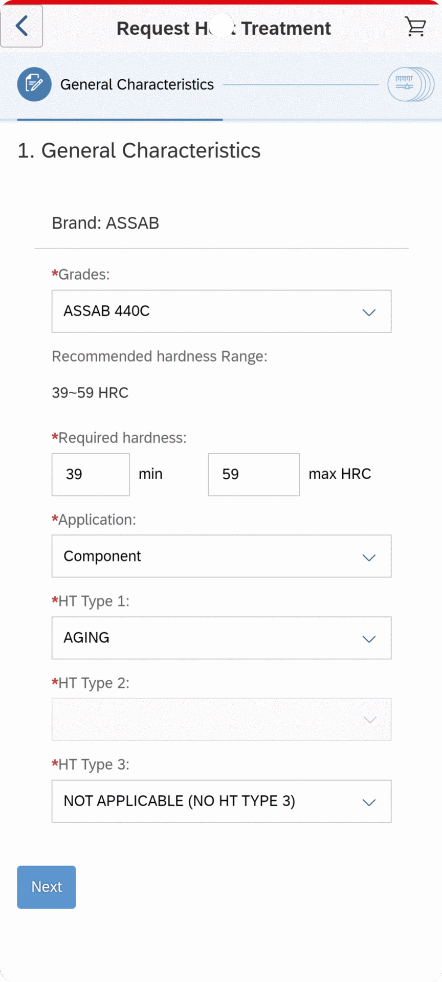Open the NOT APPLICABLE HT Type 3 selector
The height and width of the screenshot is (982, 442).
[205, 801]
